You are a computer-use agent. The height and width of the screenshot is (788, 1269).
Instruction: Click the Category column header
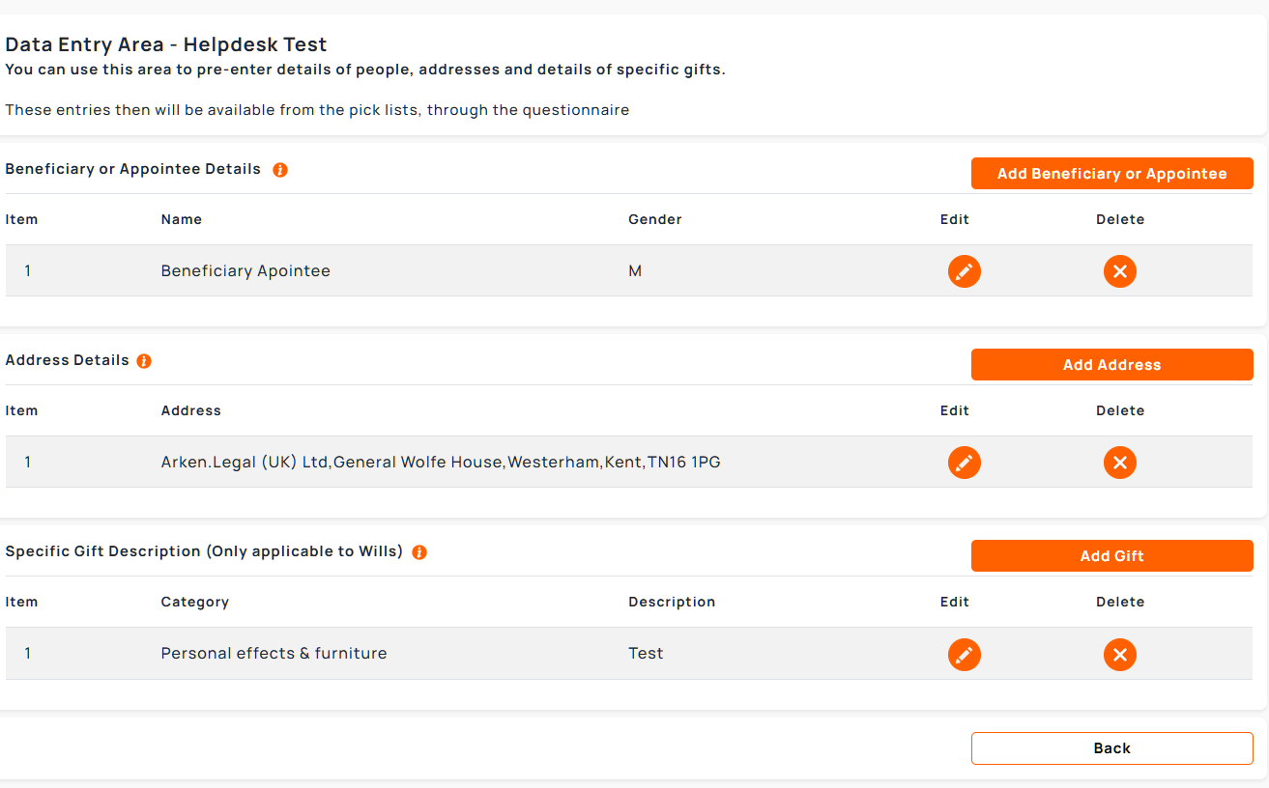[x=194, y=602]
